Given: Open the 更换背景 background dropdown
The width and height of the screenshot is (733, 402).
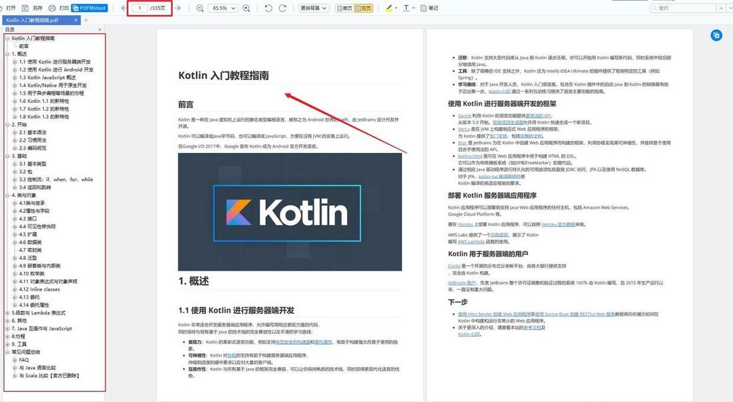Looking at the screenshot, I should (x=314, y=8).
